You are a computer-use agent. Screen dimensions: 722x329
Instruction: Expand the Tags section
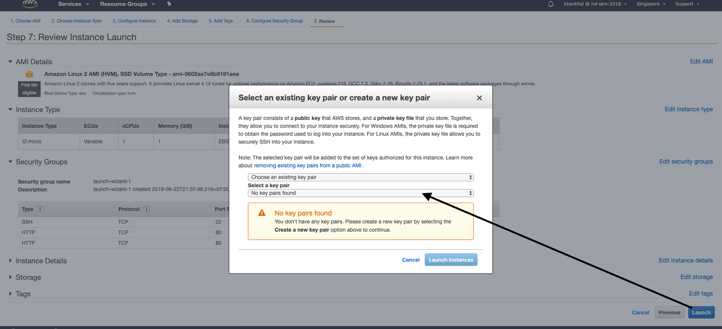[x=10, y=294]
